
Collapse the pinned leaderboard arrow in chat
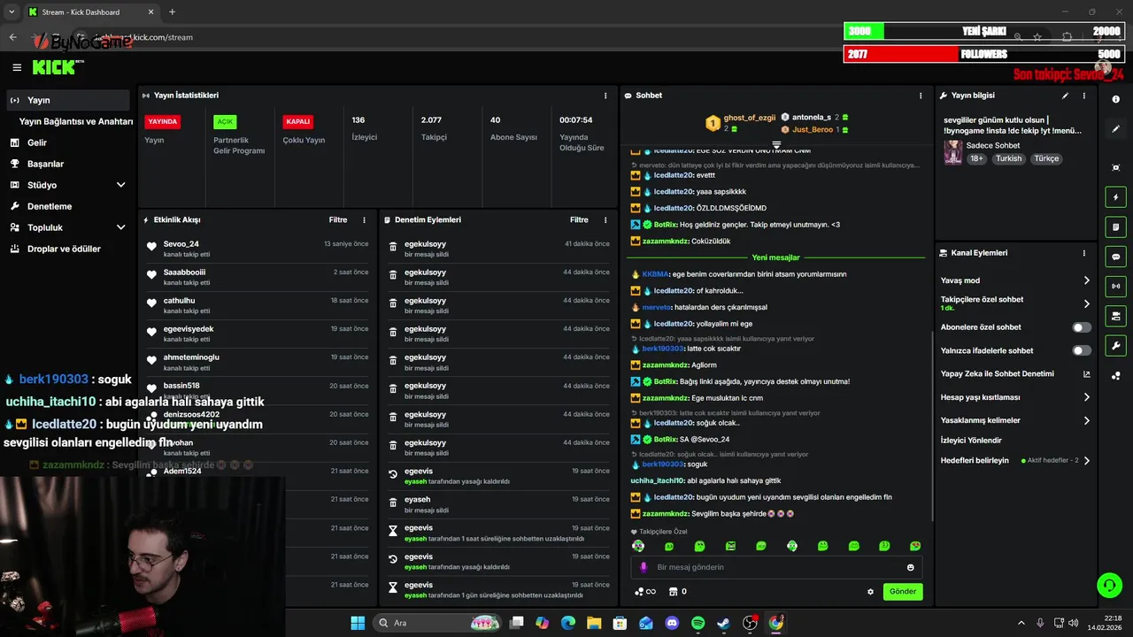[776, 144]
